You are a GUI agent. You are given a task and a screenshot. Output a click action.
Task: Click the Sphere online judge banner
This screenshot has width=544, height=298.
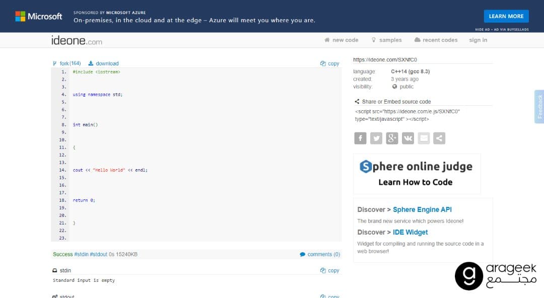[x=417, y=174]
